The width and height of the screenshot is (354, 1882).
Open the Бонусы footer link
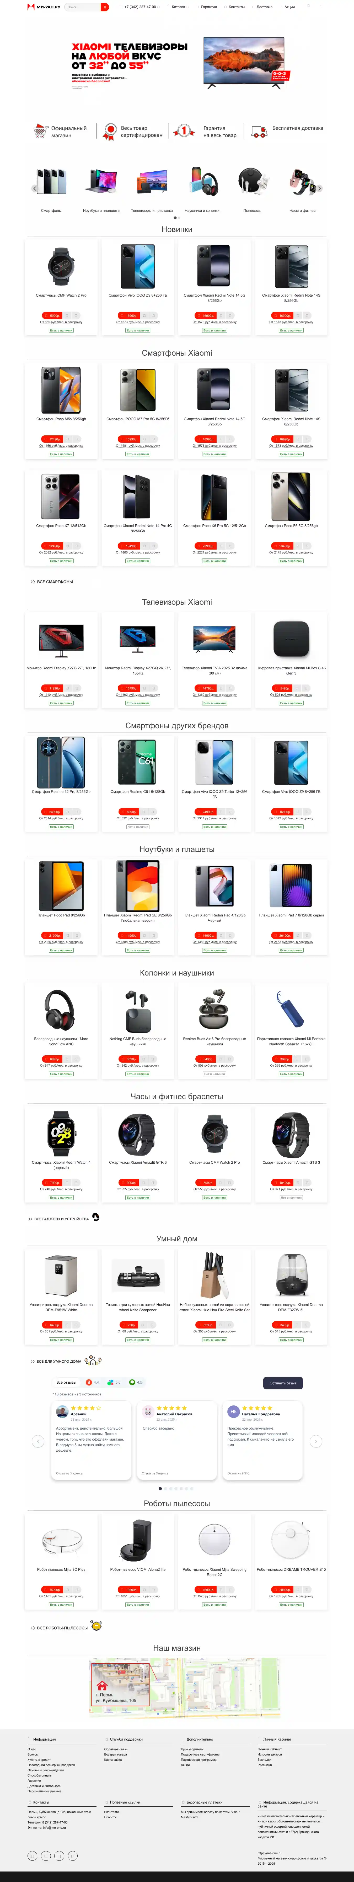coord(33,1754)
